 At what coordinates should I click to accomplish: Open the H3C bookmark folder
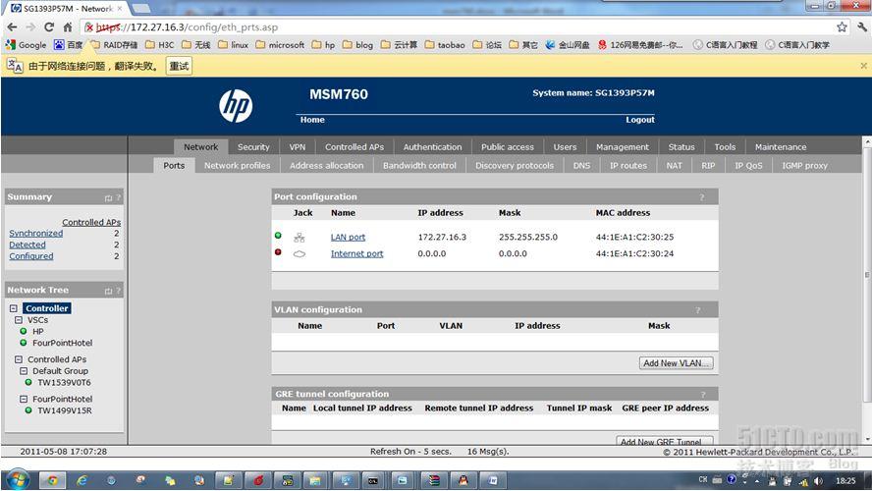coord(160,45)
